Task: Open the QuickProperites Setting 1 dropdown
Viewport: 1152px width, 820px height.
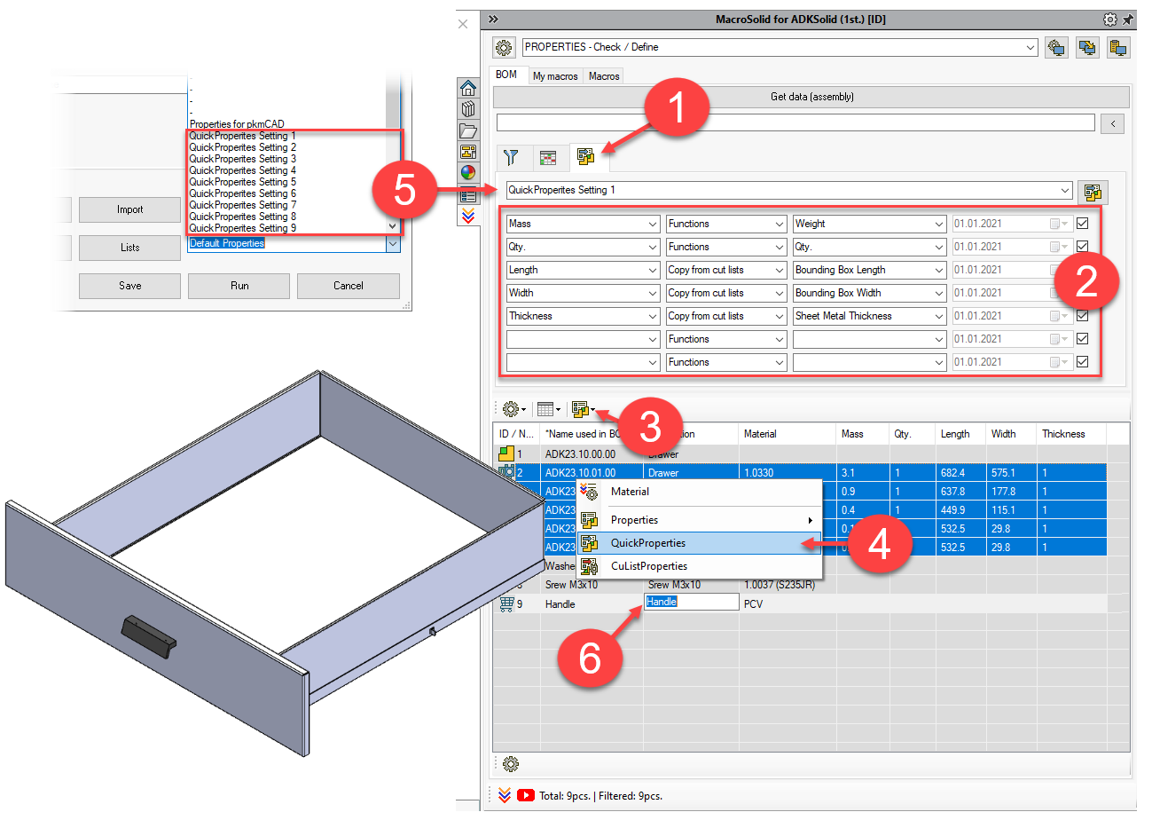Action: click(789, 191)
